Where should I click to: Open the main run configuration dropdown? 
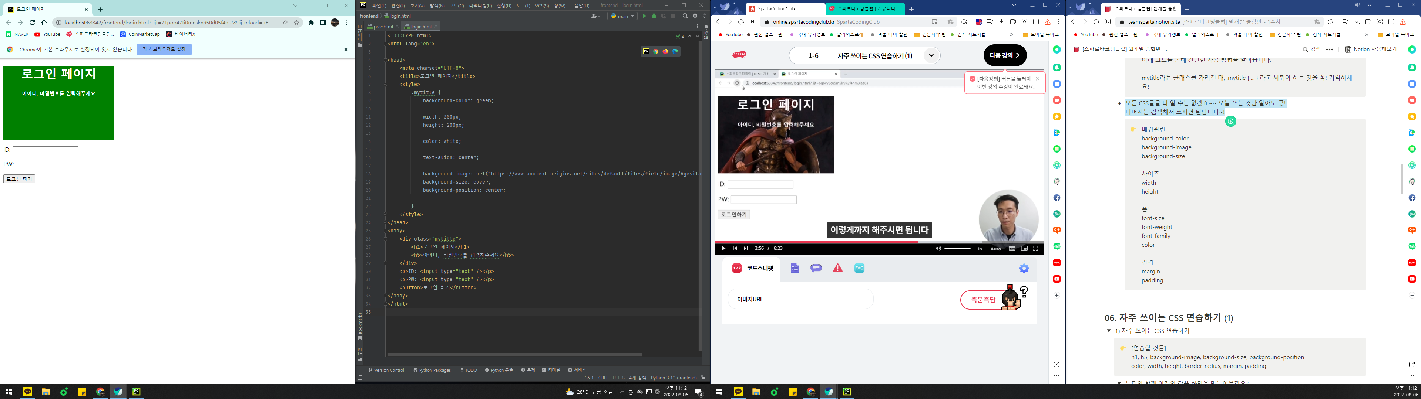(622, 16)
